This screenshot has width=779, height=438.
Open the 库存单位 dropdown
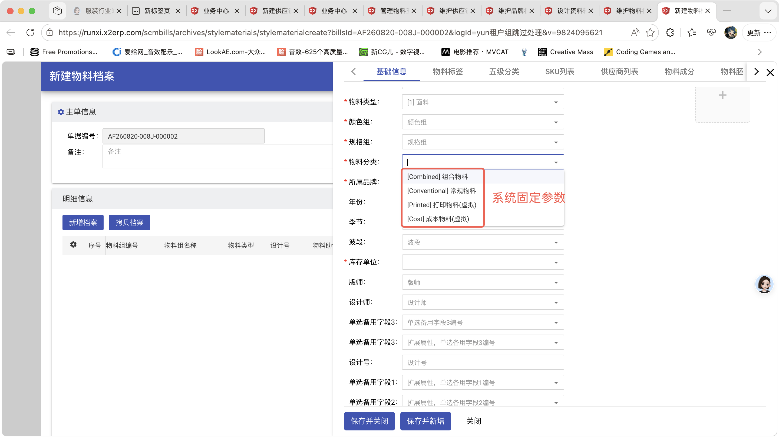click(x=483, y=262)
